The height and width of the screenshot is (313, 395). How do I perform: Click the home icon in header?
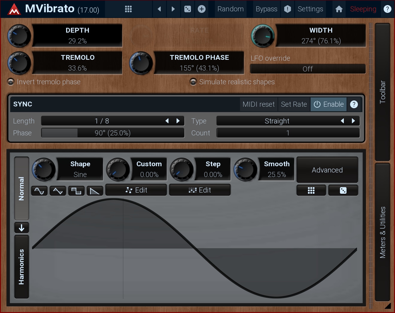(339, 9)
